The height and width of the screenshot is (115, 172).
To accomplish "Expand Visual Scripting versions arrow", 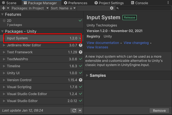I will [4, 87].
